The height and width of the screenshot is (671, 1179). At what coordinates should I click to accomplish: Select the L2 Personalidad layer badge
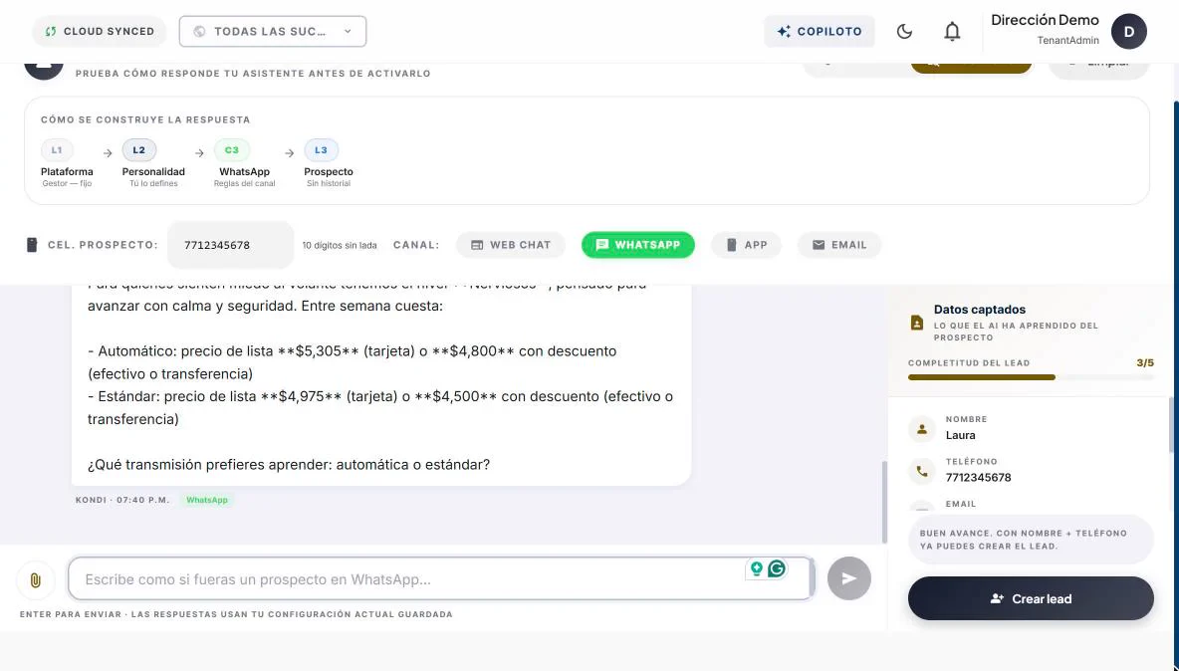(x=139, y=150)
